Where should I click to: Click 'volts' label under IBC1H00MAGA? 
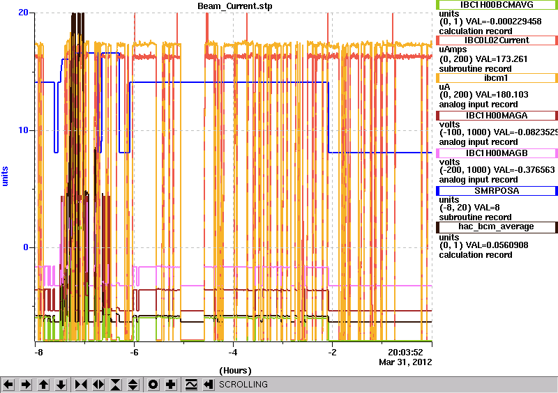(x=449, y=125)
